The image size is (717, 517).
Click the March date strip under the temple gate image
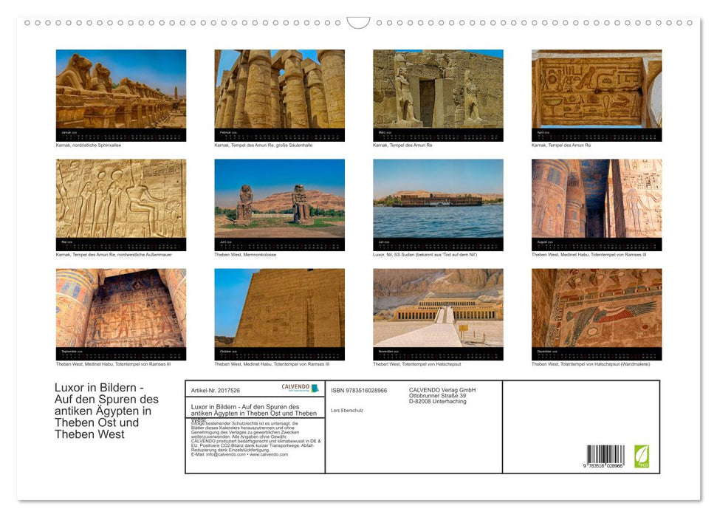(437, 134)
